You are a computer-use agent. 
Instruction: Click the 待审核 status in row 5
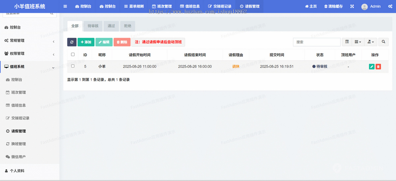320,66
